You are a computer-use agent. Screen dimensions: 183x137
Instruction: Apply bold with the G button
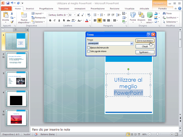pyautogui.click(x=50, y=20)
